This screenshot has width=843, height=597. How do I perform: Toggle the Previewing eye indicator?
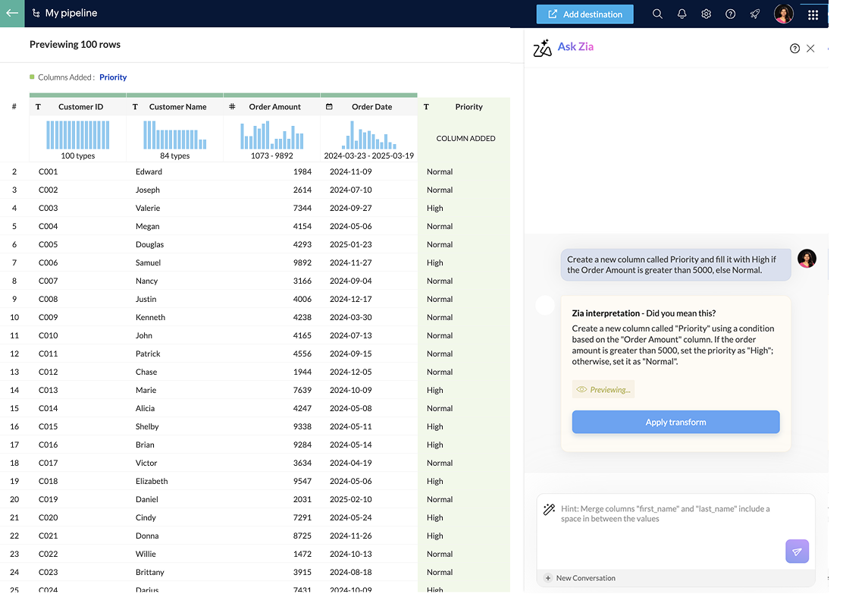603,389
